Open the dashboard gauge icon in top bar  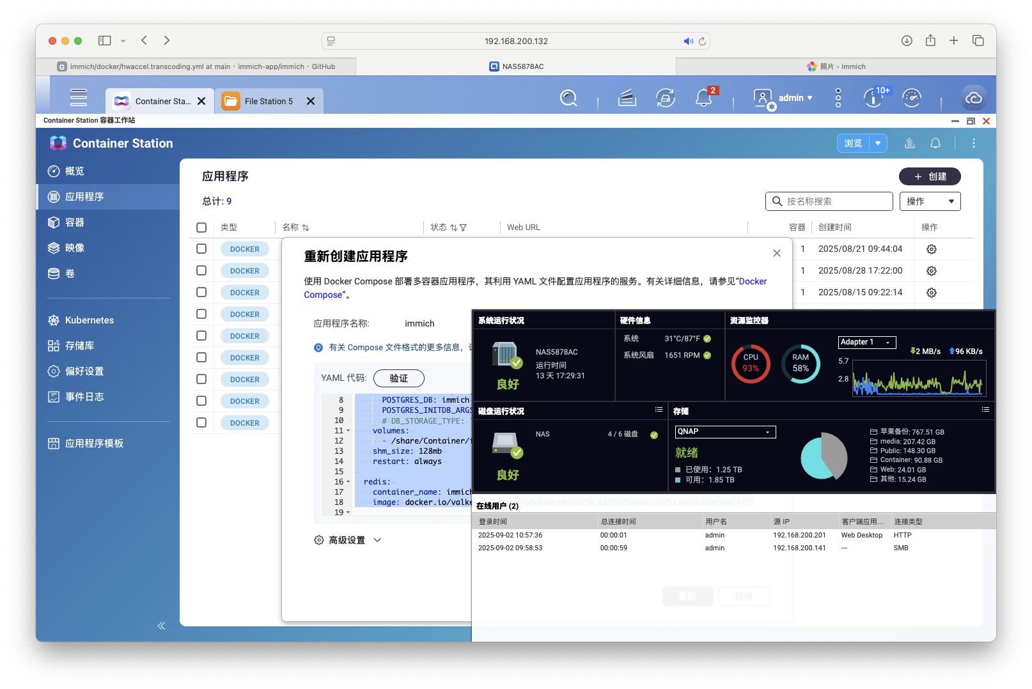[x=911, y=98]
